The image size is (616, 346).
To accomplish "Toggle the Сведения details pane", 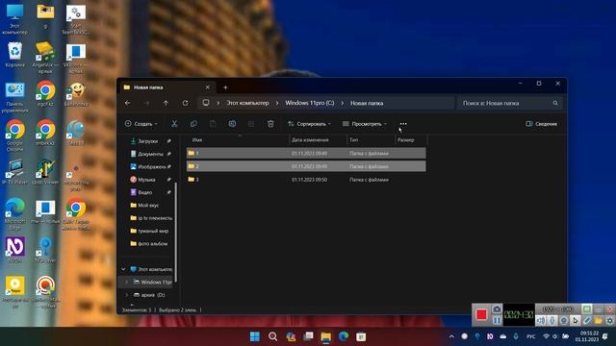I will (x=541, y=124).
